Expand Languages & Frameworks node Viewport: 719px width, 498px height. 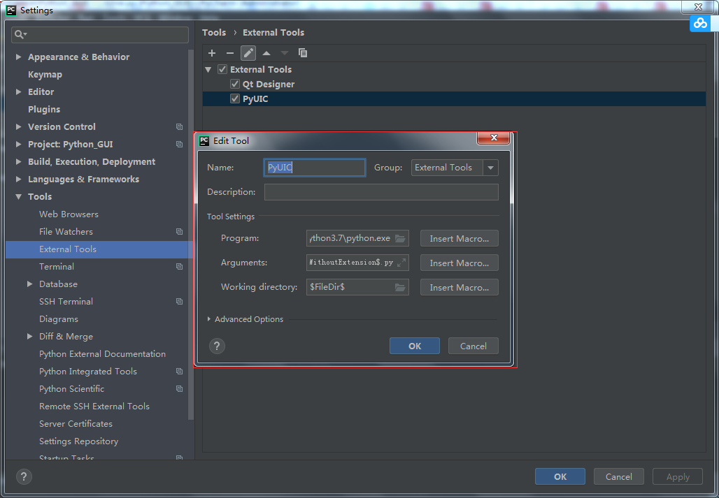pyautogui.click(x=18, y=179)
